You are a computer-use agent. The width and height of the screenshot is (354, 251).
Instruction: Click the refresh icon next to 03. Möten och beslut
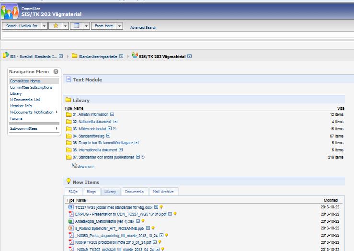click(x=114, y=129)
